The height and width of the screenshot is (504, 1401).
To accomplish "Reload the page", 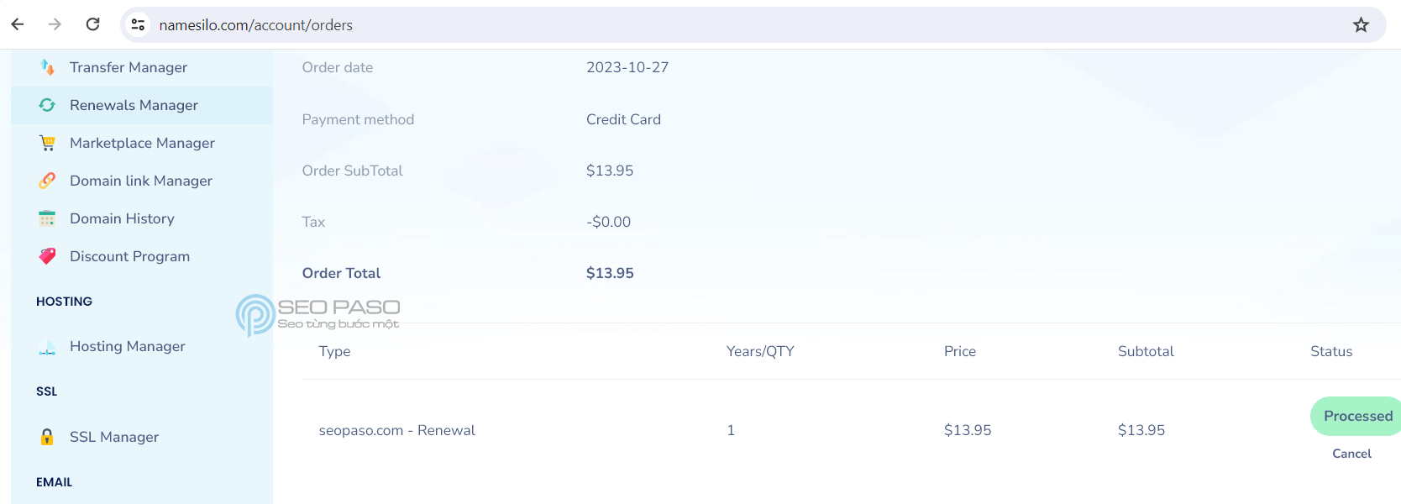I will click(x=93, y=24).
